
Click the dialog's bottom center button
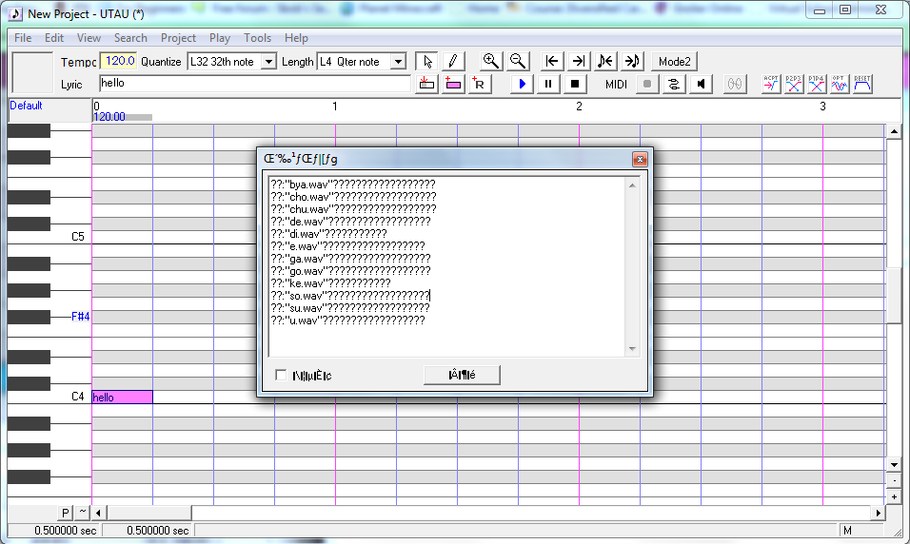point(462,376)
